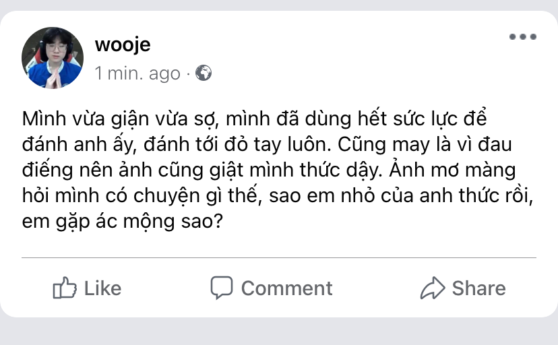Click the "1 min. ago" timestamp

[137, 73]
